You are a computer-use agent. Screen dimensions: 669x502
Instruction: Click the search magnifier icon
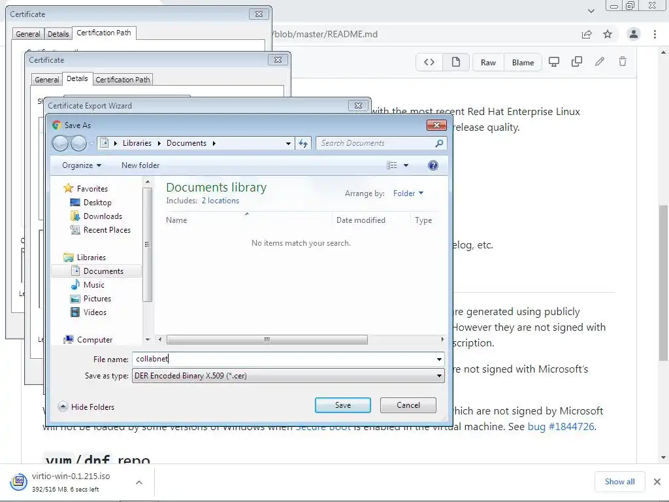[x=439, y=143]
